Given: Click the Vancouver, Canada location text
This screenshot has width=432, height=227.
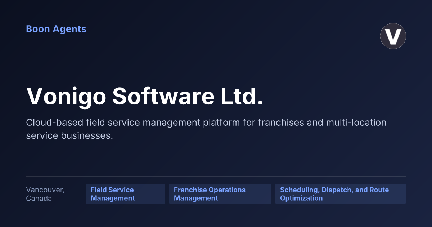Looking at the screenshot, I should tap(45, 194).
